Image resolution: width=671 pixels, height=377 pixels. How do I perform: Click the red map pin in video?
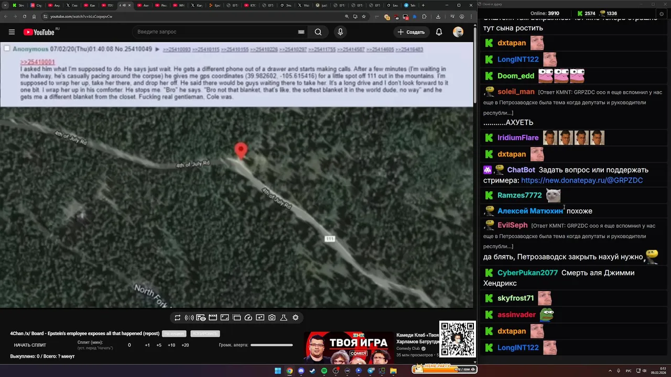point(241,151)
